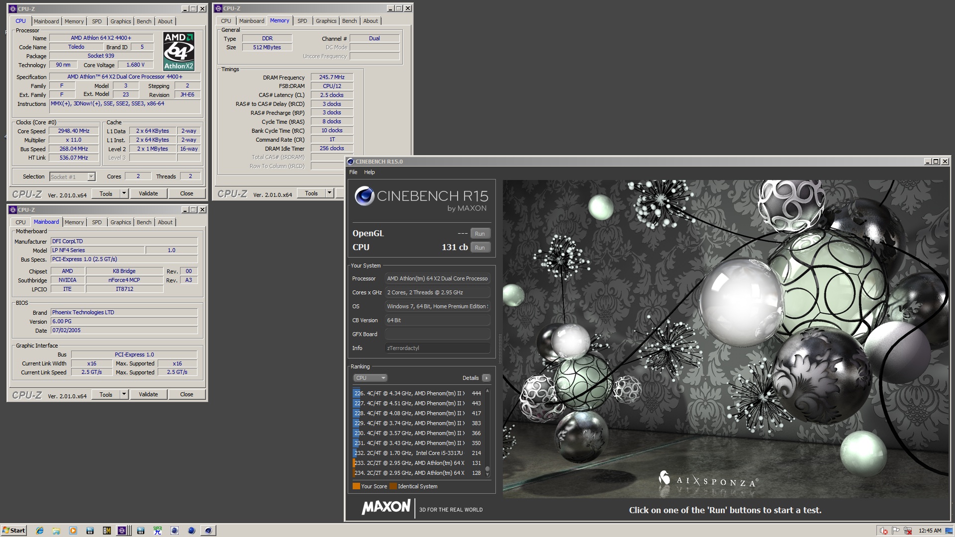
Task: Open the File menu in Cinebench
Action: [353, 172]
